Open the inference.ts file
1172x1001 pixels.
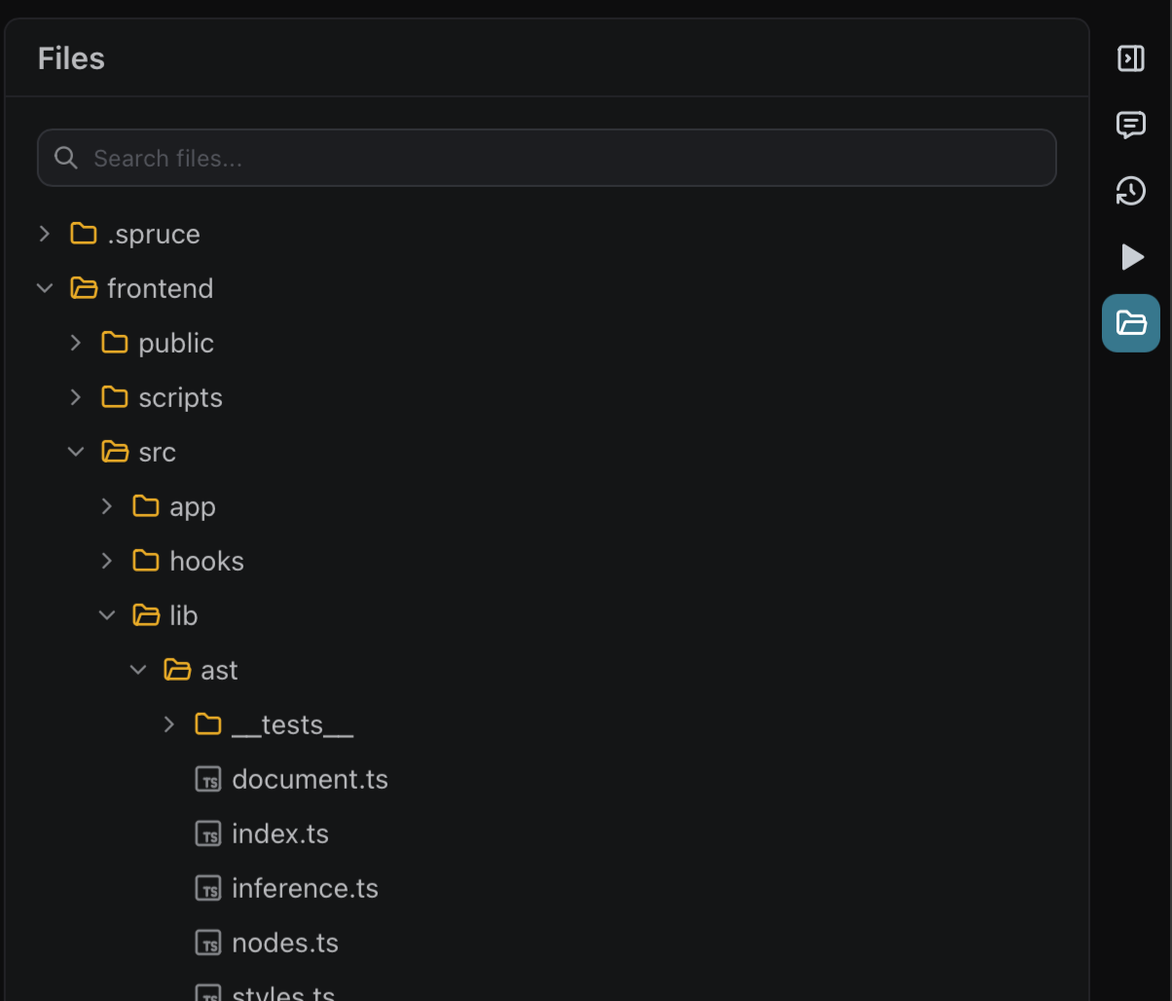[x=305, y=889]
